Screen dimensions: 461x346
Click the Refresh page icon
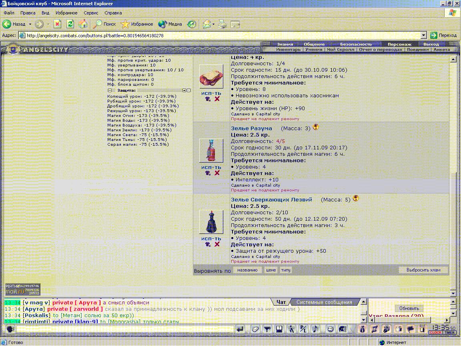70,24
